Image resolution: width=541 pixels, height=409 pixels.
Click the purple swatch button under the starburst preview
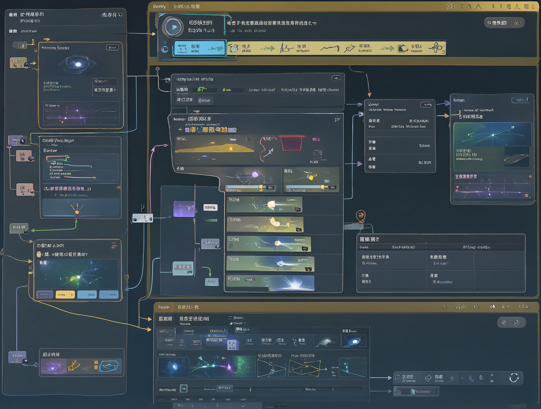point(44,294)
